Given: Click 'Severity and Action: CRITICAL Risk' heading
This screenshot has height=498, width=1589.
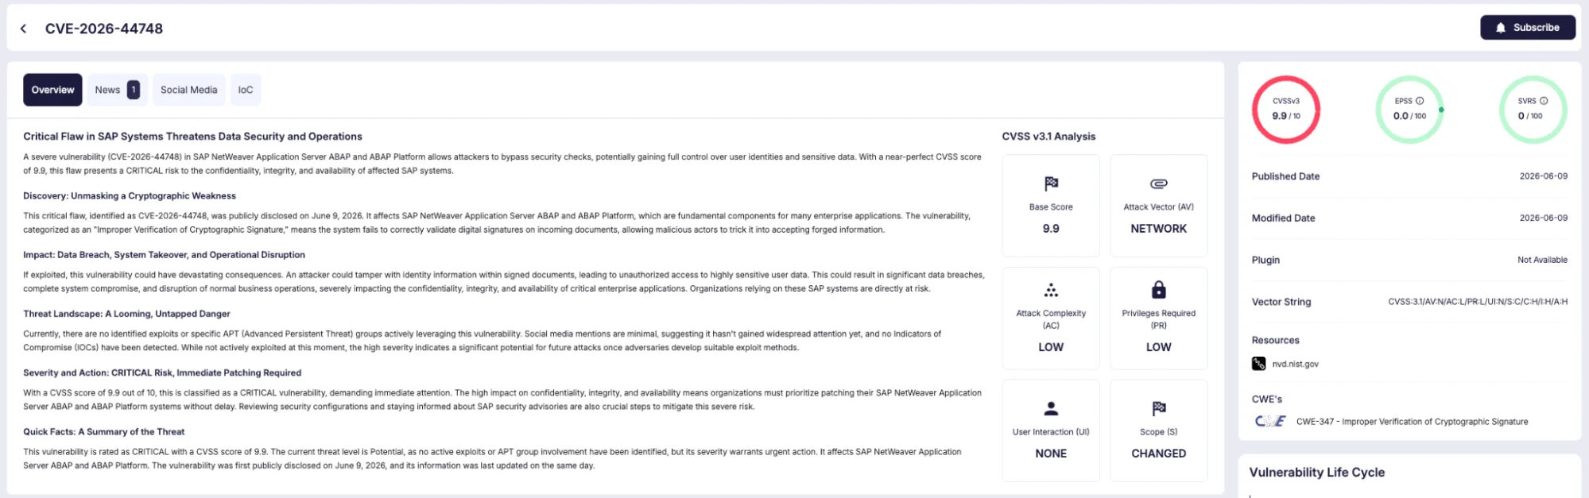Looking at the screenshot, I should point(162,373).
